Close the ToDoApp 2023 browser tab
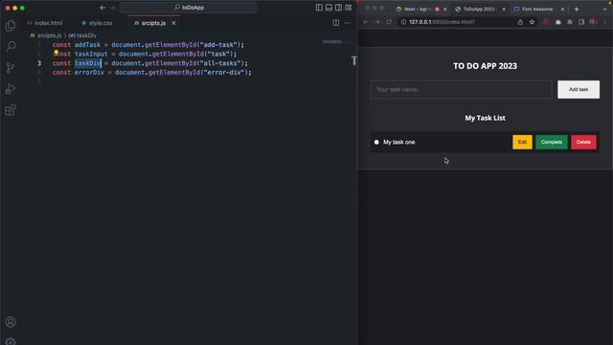The image size is (613, 345). click(504, 9)
